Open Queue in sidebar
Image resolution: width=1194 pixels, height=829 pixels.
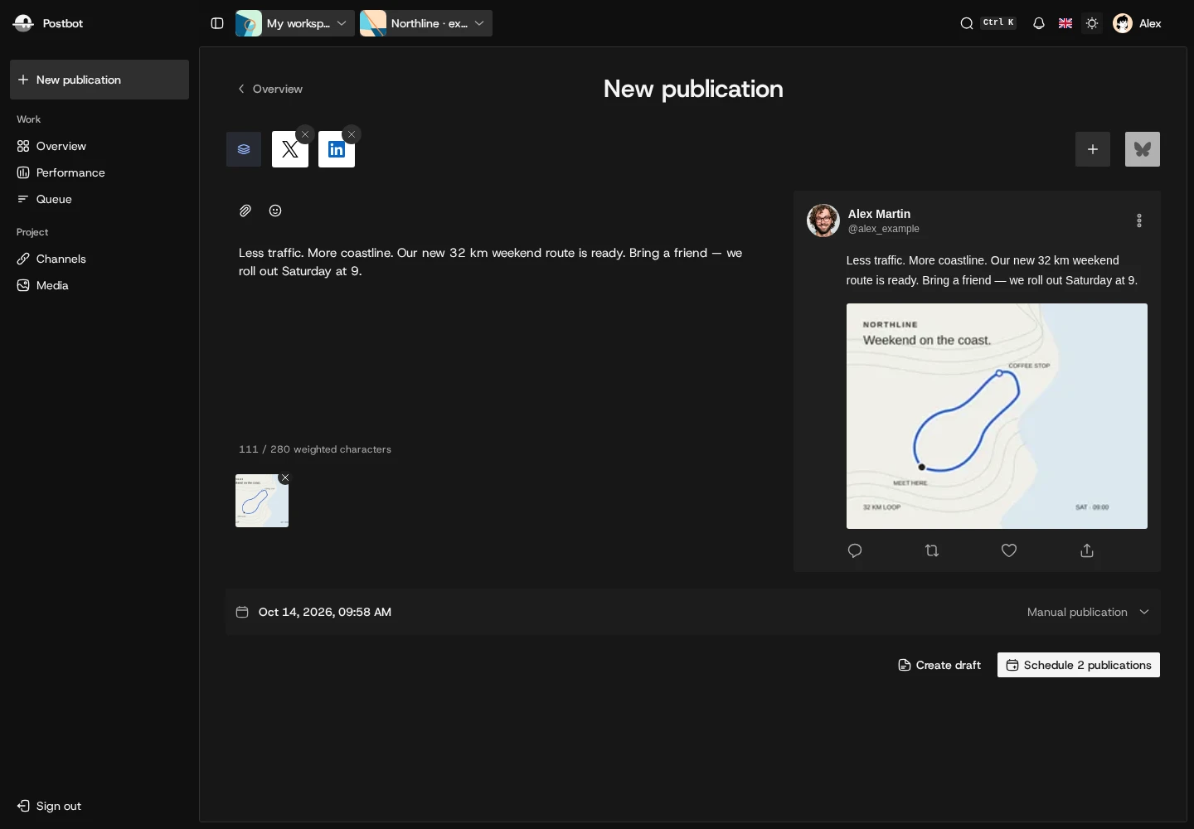coord(99,199)
